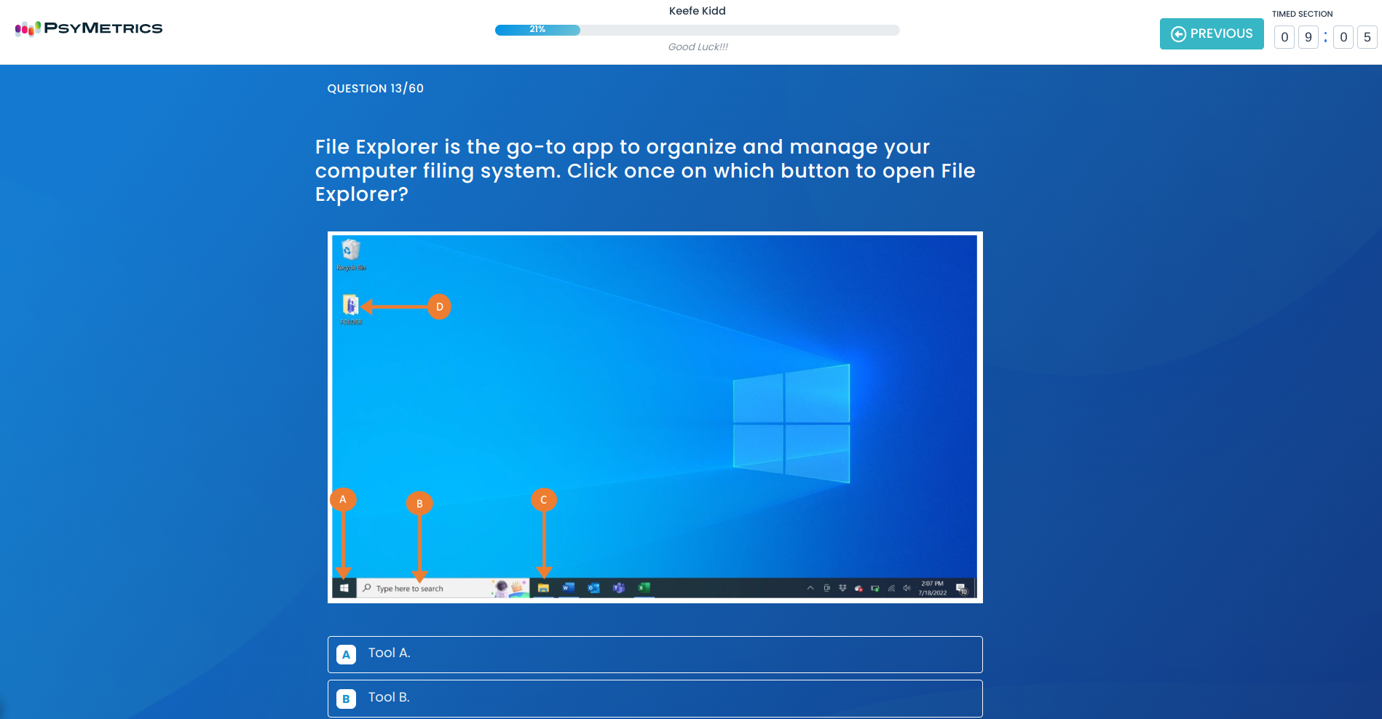The height and width of the screenshot is (719, 1382).
Task: Select answer option Tool A
Action: 655,654
